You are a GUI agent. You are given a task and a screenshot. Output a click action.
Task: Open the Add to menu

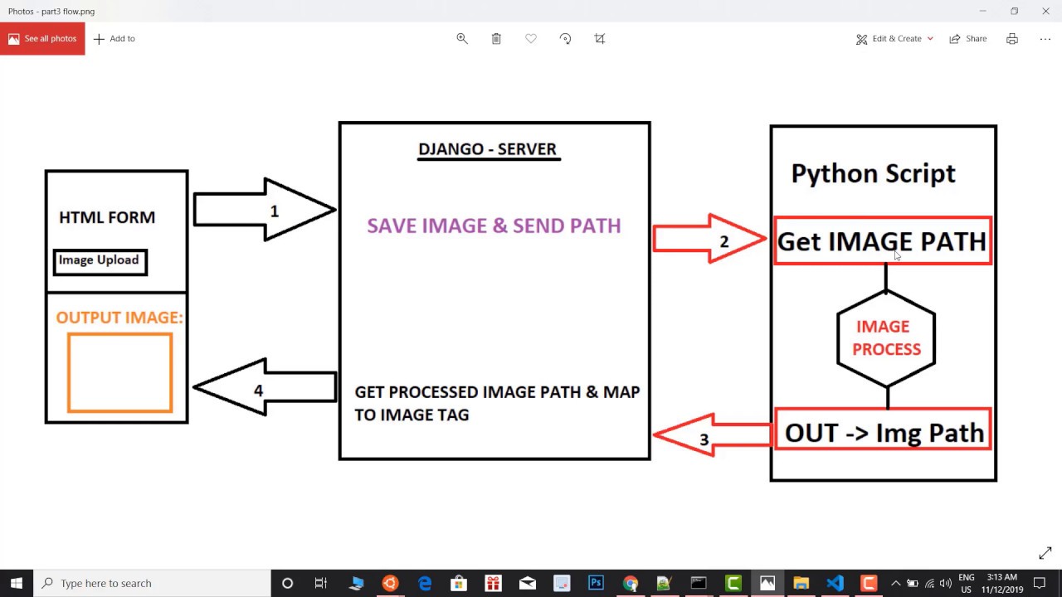pos(114,39)
